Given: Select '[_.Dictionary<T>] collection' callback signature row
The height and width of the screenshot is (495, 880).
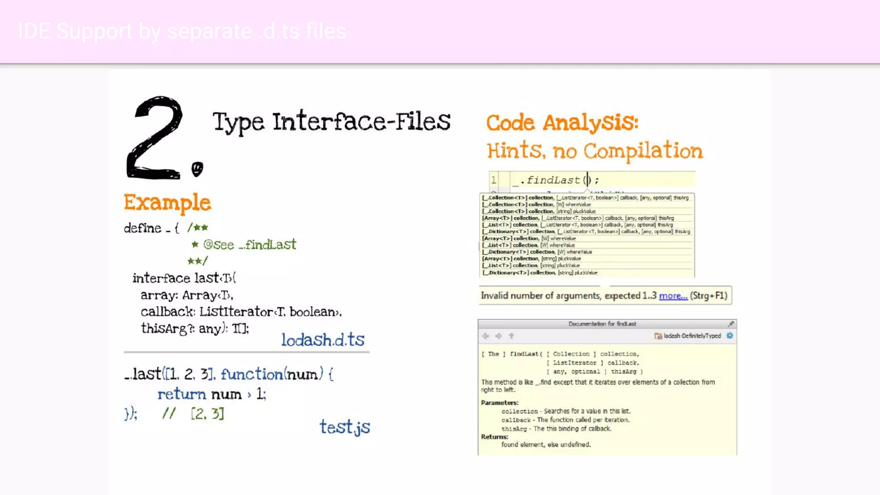Looking at the screenshot, I should coord(587,232).
